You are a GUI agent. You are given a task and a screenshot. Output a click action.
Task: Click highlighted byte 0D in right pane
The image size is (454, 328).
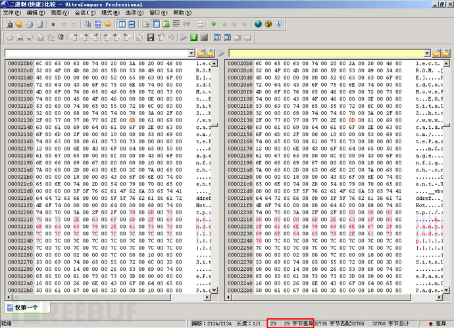pos(352,120)
